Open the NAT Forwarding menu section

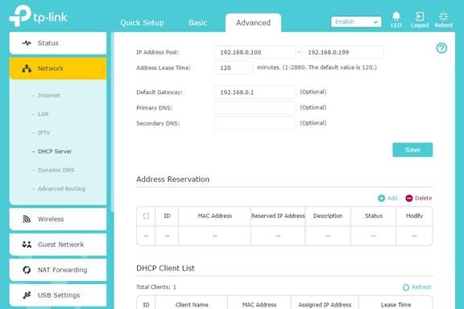[x=58, y=270]
